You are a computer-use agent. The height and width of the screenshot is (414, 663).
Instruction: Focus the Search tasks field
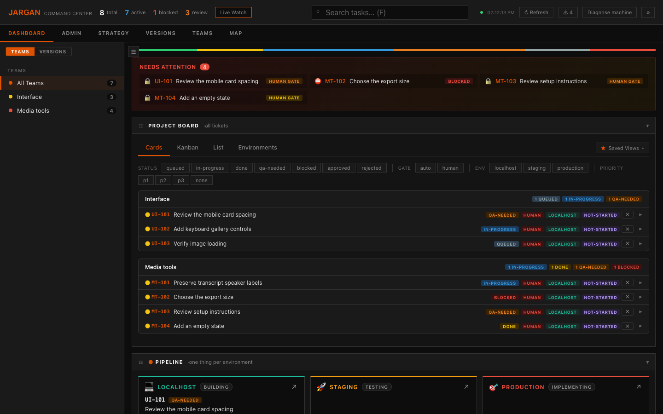(390, 12)
